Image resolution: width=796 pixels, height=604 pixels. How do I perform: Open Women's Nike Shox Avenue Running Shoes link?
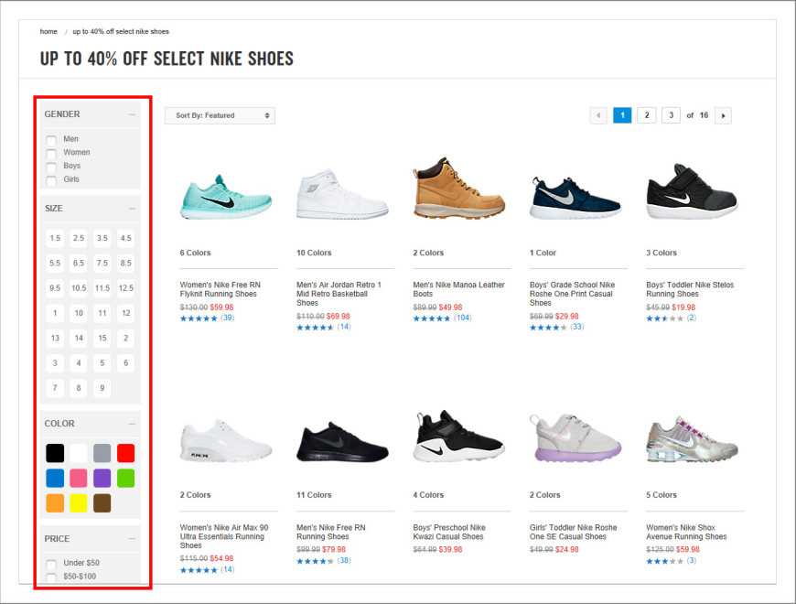686,532
